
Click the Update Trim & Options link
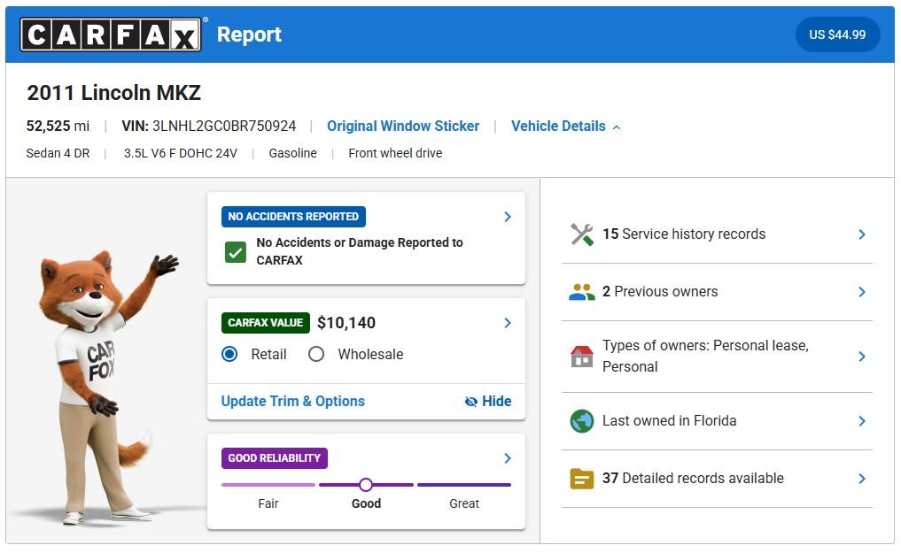(292, 402)
